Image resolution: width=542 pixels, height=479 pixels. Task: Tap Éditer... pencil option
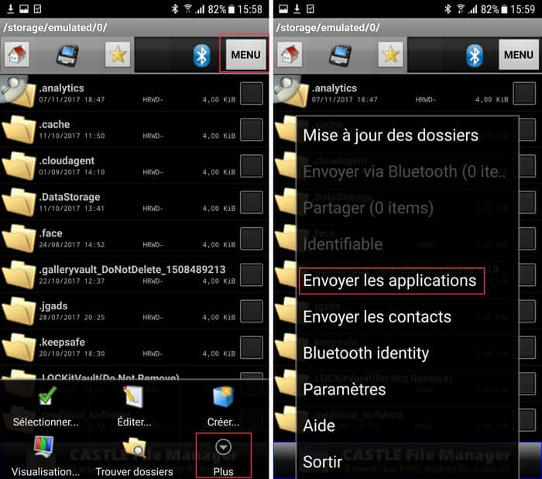(134, 407)
